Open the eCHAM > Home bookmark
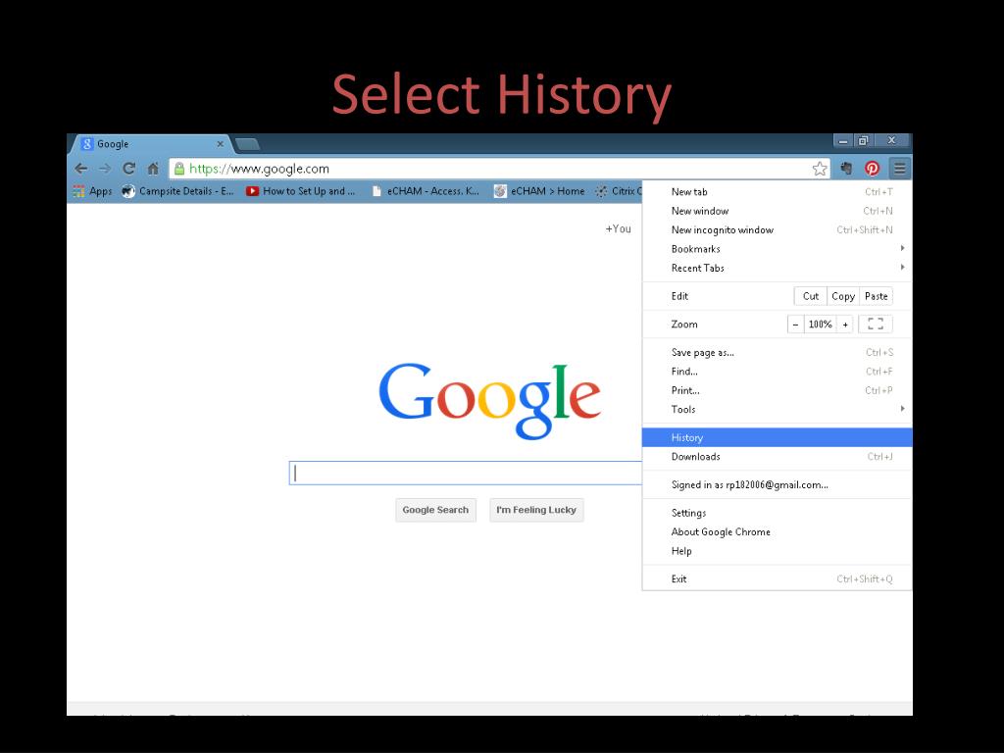This screenshot has width=1004, height=753. point(539,191)
